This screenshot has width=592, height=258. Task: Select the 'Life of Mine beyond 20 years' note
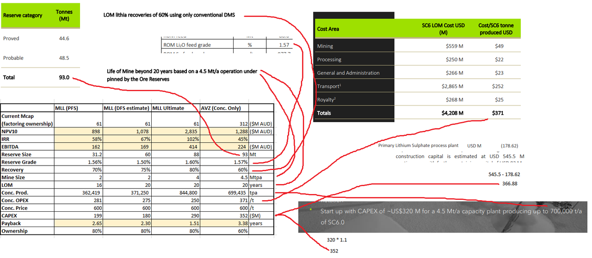[x=182, y=75]
